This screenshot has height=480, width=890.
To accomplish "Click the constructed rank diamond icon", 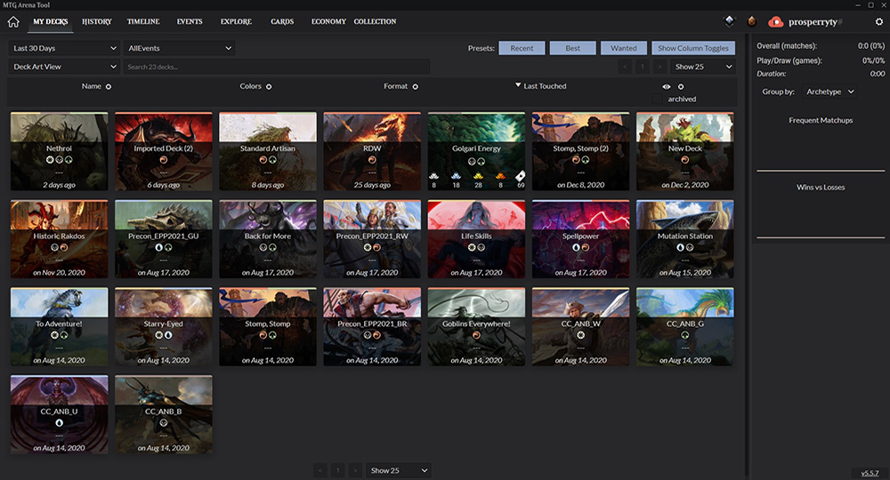I will click(x=730, y=21).
